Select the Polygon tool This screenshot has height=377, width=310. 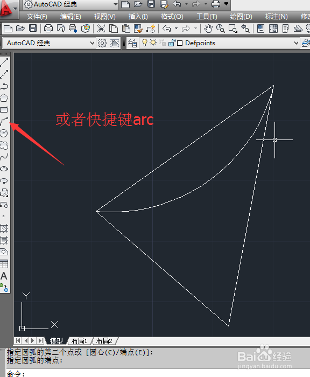point(4,98)
